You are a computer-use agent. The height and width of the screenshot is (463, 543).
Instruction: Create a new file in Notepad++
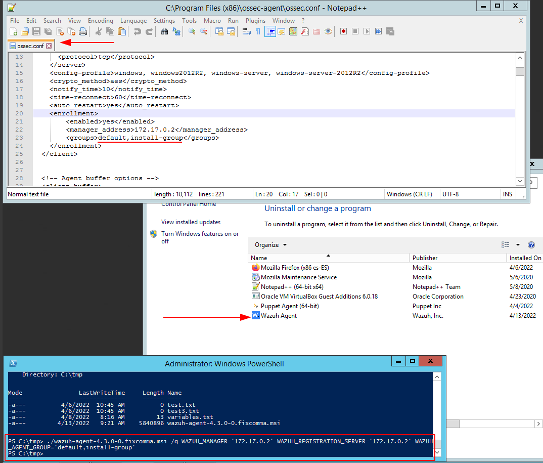13,31
